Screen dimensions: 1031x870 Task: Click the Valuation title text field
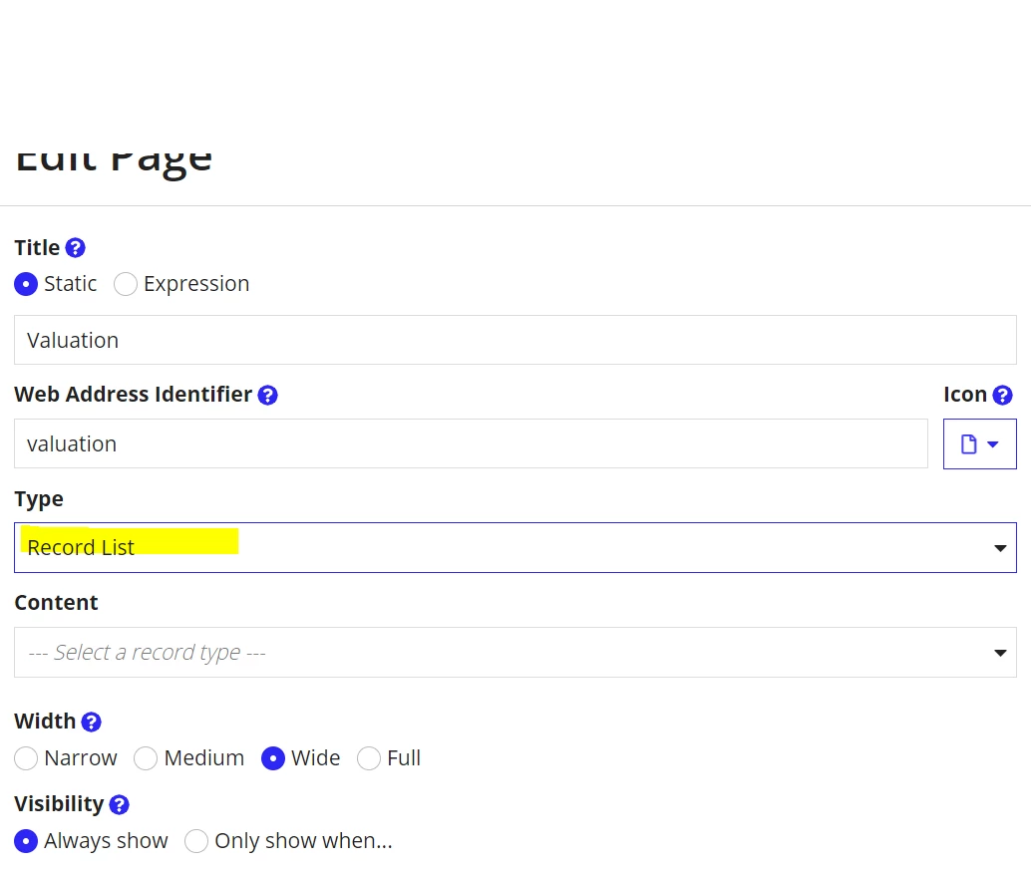515,340
